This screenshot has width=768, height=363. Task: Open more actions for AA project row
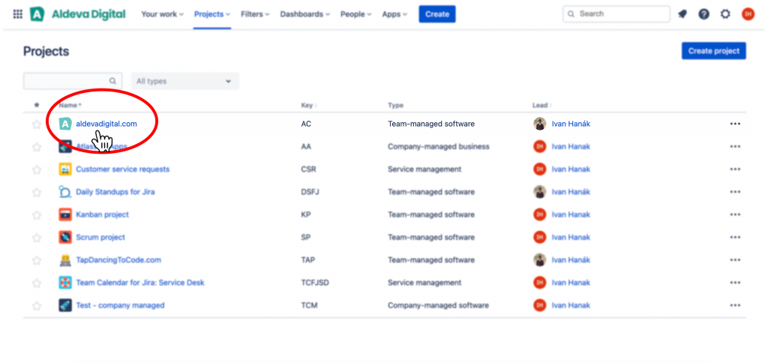[x=735, y=146]
